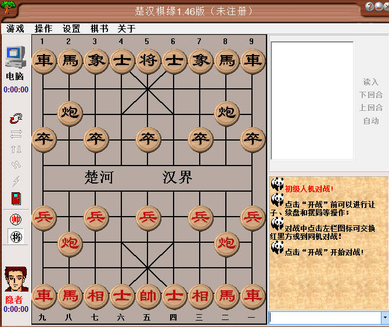Select the black 将 general piece

coord(148,61)
